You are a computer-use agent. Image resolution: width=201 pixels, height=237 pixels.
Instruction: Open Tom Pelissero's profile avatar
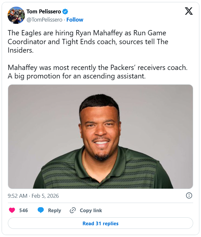[x=16, y=15]
